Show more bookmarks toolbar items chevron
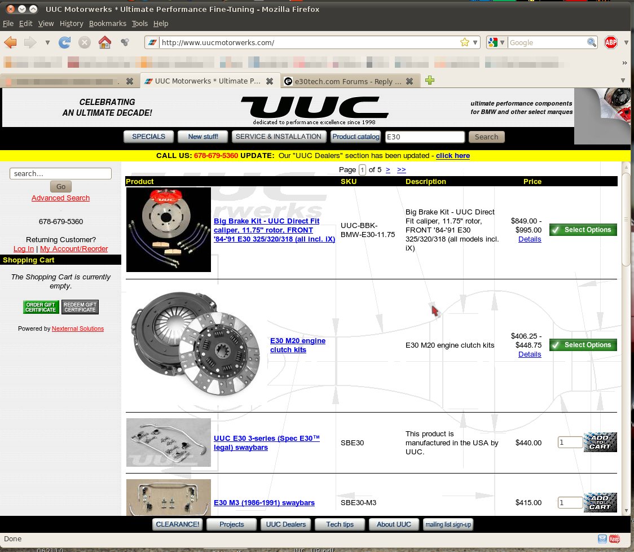 [625, 63]
